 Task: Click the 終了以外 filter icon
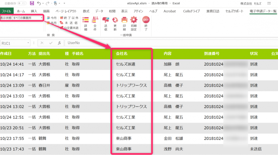pyautogui.click(x=61, y=18)
